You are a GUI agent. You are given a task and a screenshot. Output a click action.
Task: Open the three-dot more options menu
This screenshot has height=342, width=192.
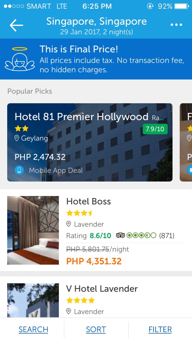point(176,25)
